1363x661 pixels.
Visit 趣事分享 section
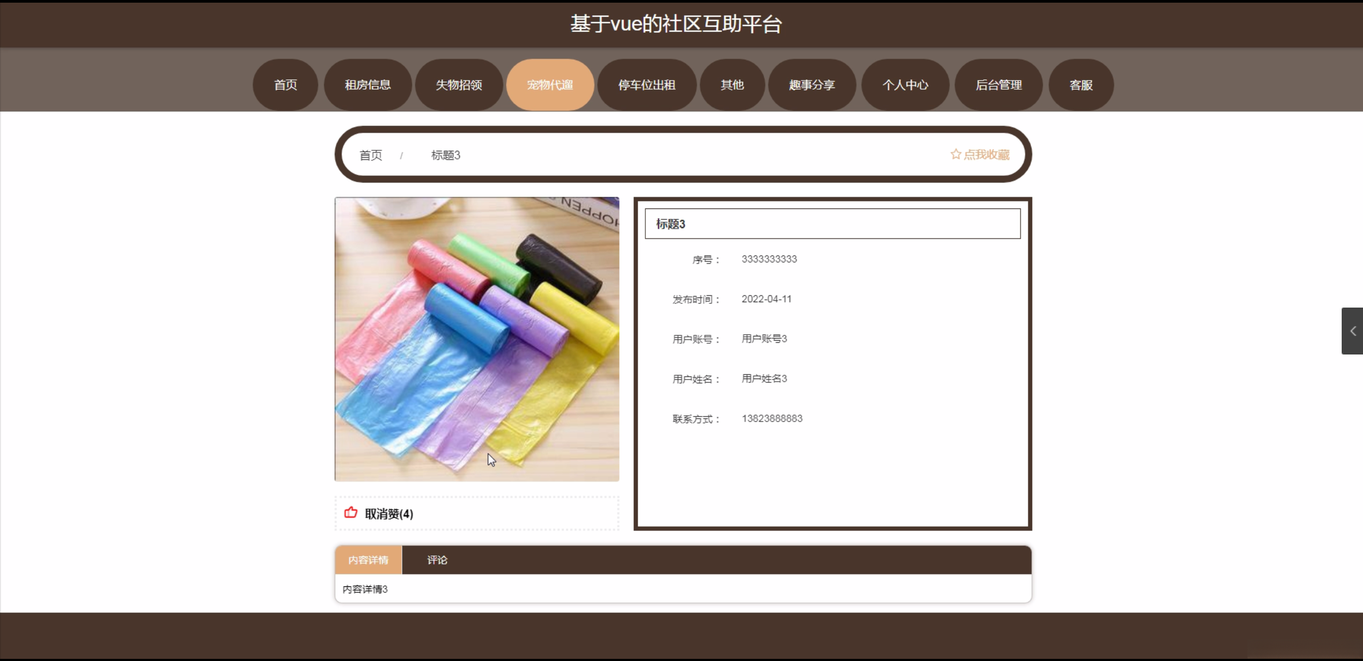[812, 85]
